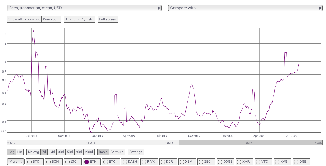Select 200d moving average
Image resolution: width=326 pixels, height=166 pixels.
pos(89,152)
